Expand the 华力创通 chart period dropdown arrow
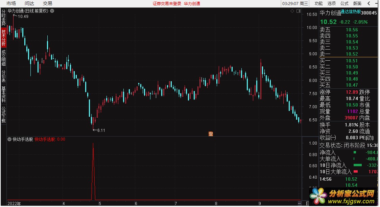Image resolution: width=380 pixels, height=207 pixels. tap(52, 11)
